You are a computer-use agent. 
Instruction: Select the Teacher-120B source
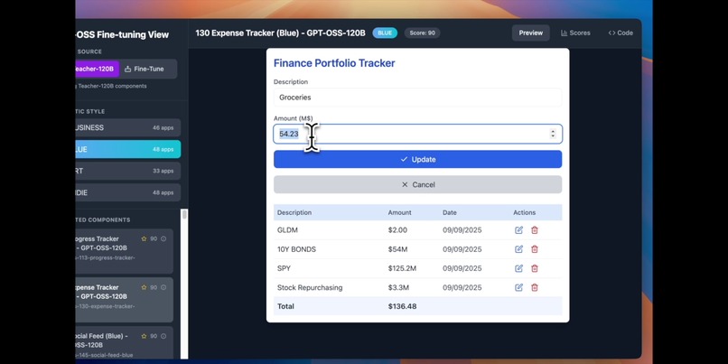point(97,69)
